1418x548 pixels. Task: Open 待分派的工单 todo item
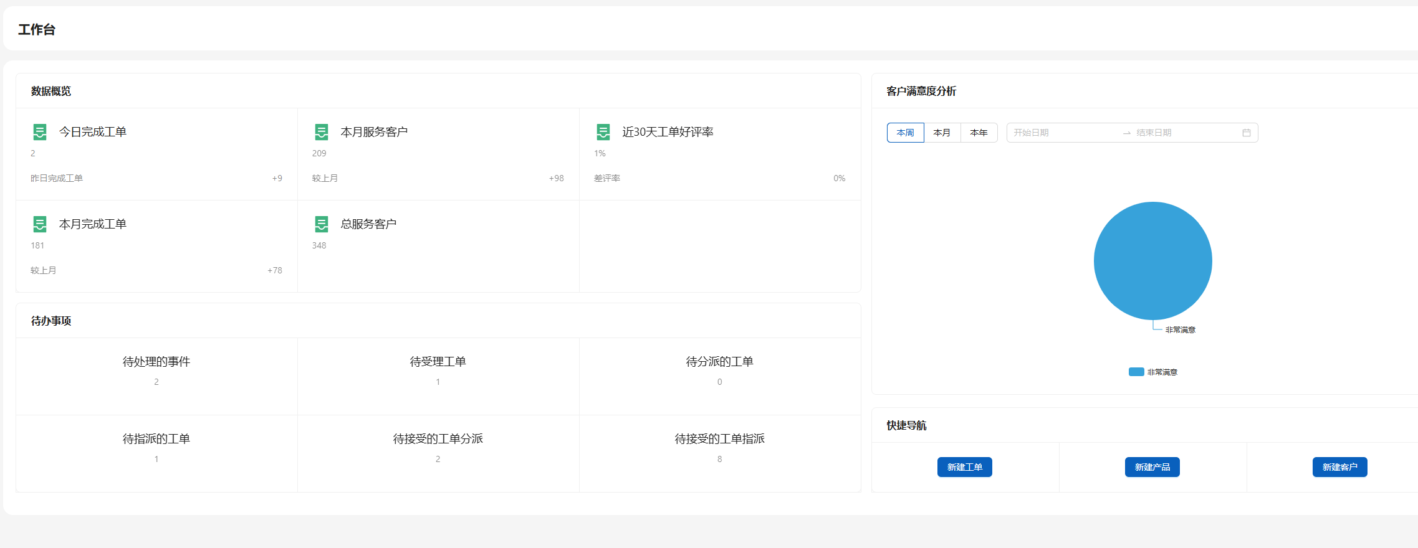pyautogui.click(x=720, y=376)
